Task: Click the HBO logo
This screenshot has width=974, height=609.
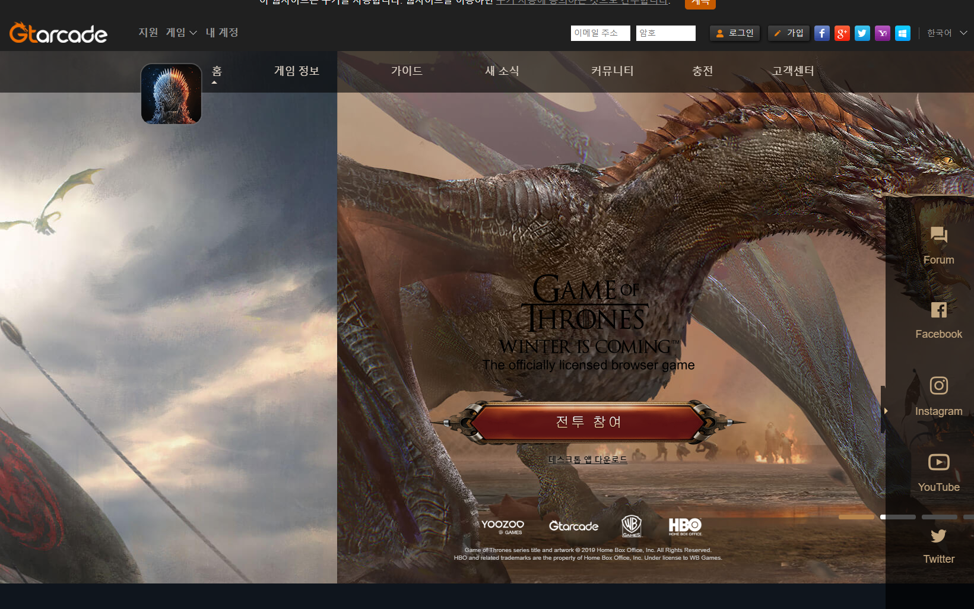Action: pyautogui.click(x=685, y=526)
